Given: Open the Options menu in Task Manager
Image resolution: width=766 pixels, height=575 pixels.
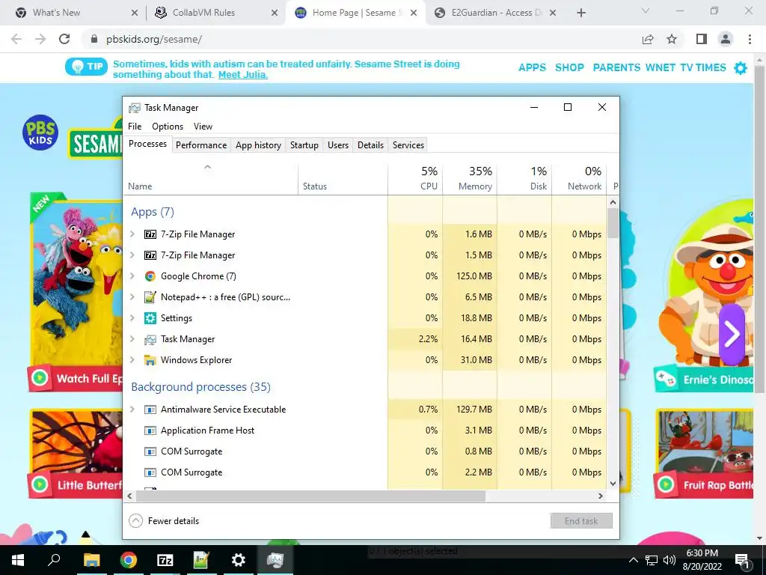Looking at the screenshot, I should [x=168, y=127].
